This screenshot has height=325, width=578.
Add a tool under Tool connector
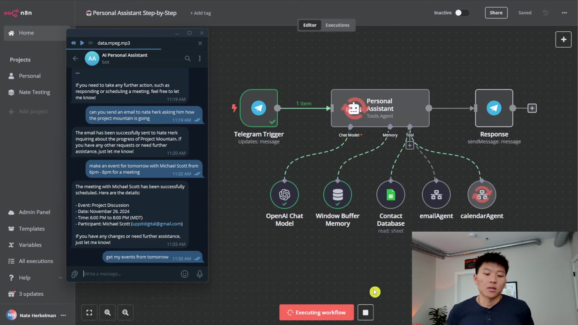tap(410, 146)
